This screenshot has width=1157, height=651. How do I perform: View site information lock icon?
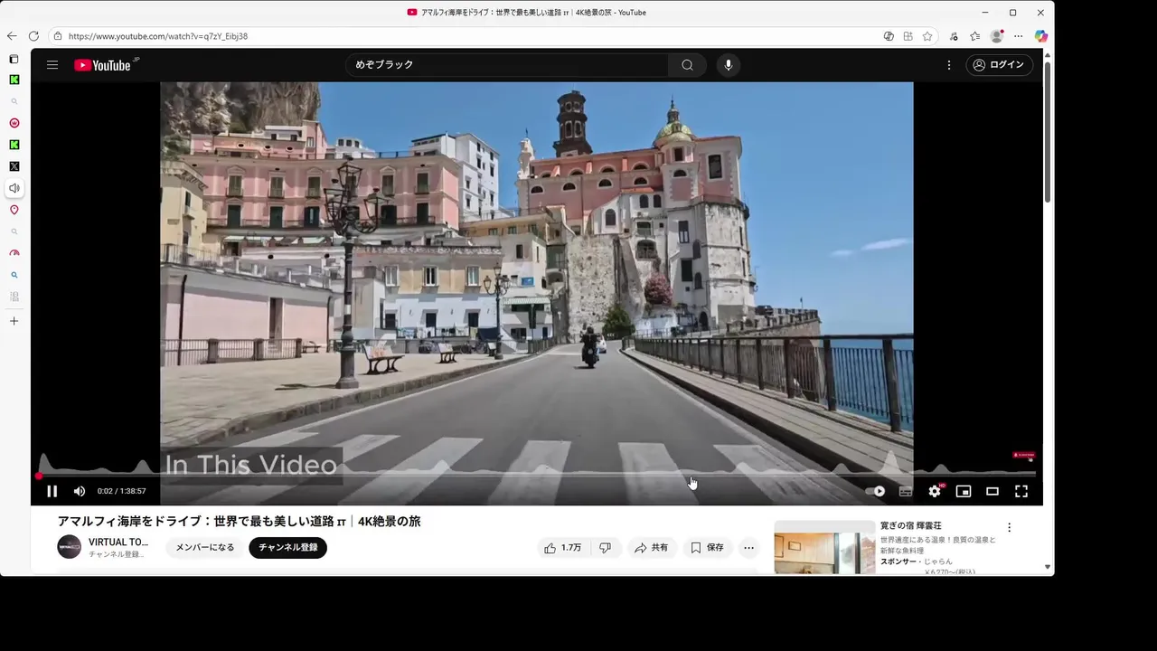(58, 36)
